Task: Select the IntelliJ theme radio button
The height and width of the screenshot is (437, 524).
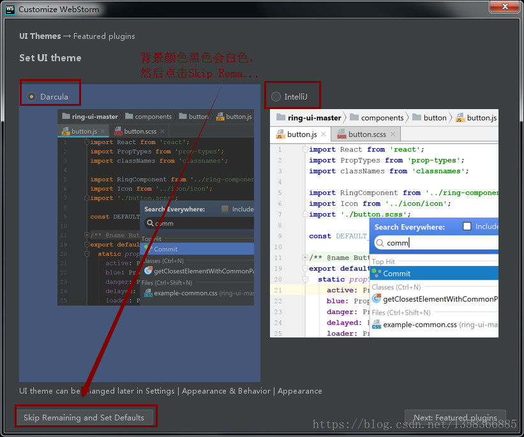Action: tap(276, 97)
